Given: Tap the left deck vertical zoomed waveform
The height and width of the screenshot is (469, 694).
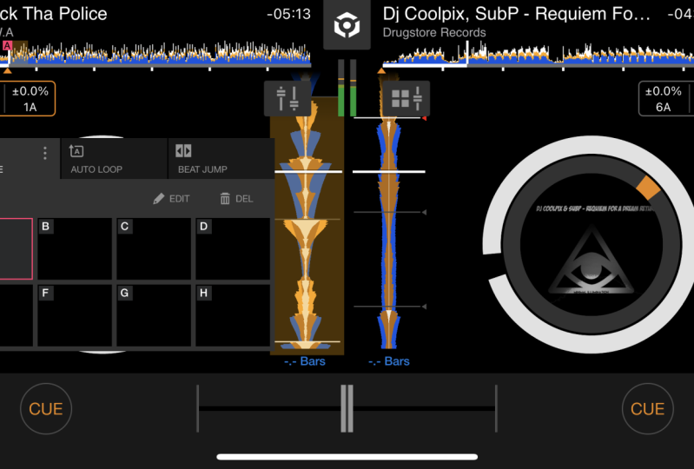Looking at the screenshot, I should tap(307, 226).
